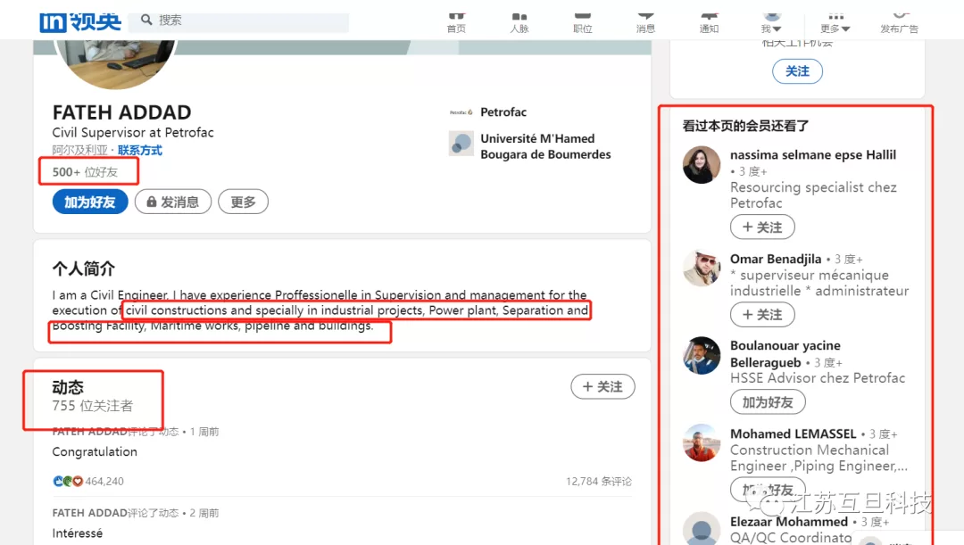Click the Petrofac company logo icon
Viewport: 964px width, 545px height.
461,112
